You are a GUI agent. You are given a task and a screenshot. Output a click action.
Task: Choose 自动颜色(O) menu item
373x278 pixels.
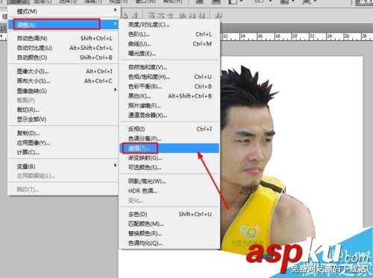click(x=63, y=57)
